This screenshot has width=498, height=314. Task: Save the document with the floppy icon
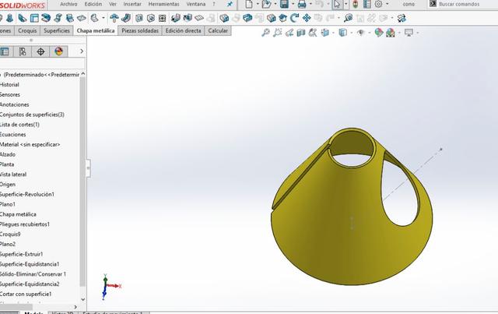point(284,4)
